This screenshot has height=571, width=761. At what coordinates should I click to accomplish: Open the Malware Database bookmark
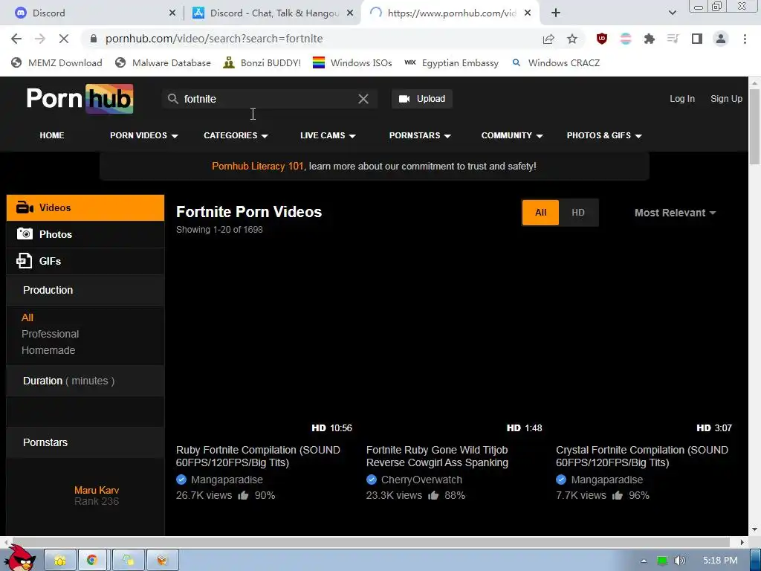163,62
